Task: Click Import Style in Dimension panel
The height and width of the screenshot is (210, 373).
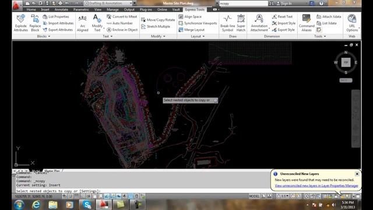Action: tap(284, 23)
